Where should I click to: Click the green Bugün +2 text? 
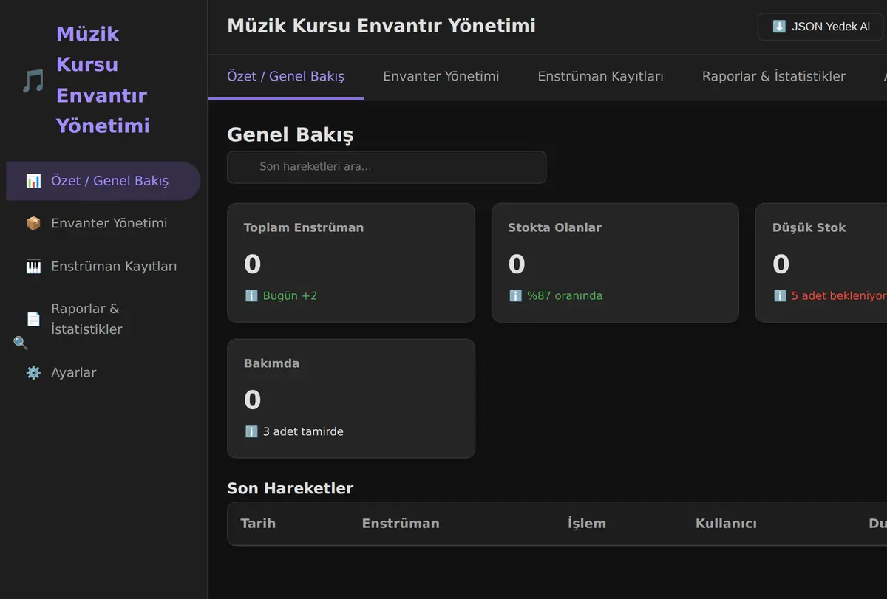pos(290,296)
